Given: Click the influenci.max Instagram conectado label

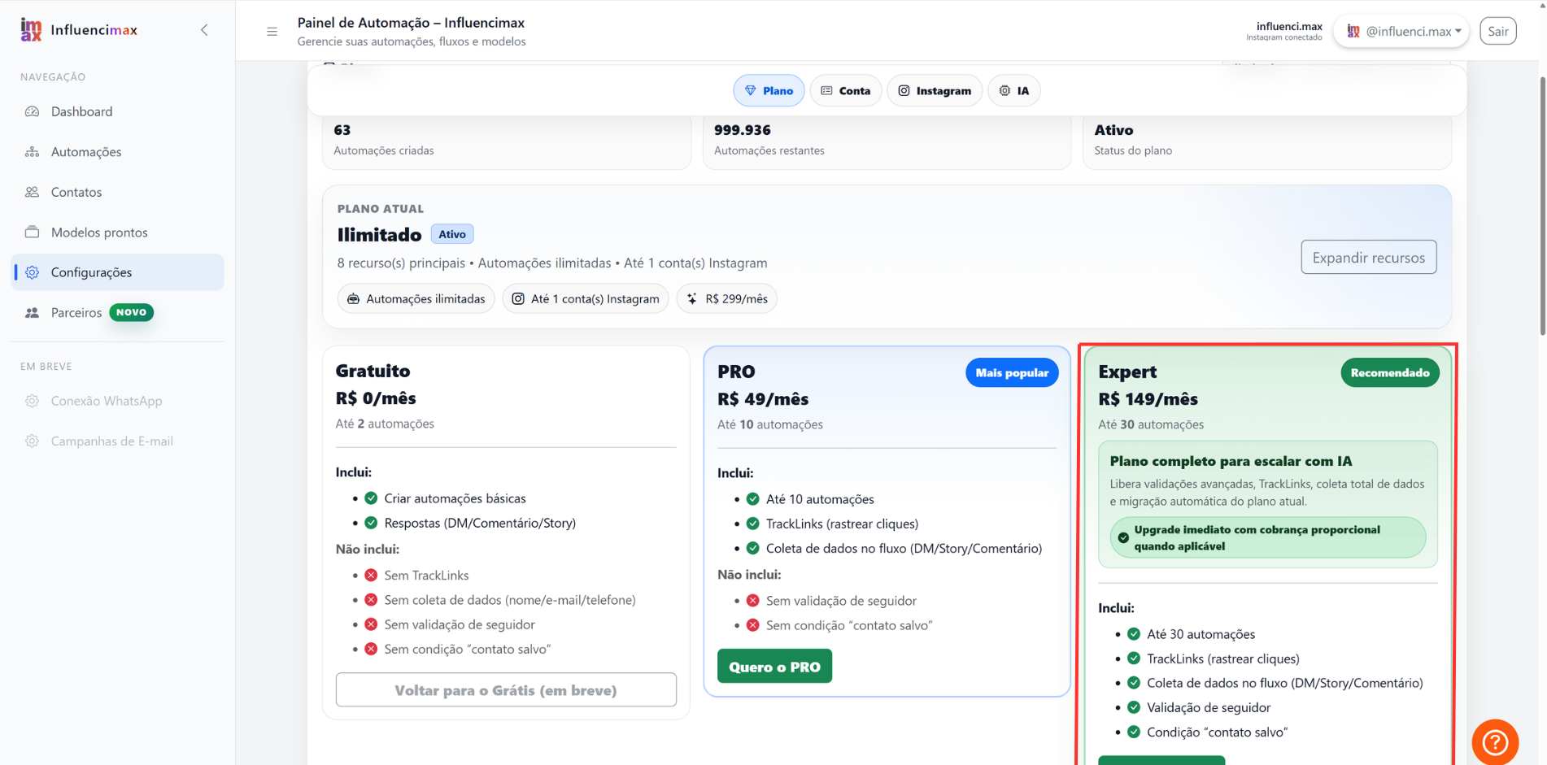Looking at the screenshot, I should [x=1284, y=31].
